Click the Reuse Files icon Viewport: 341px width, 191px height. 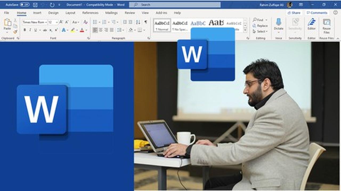point(326,24)
